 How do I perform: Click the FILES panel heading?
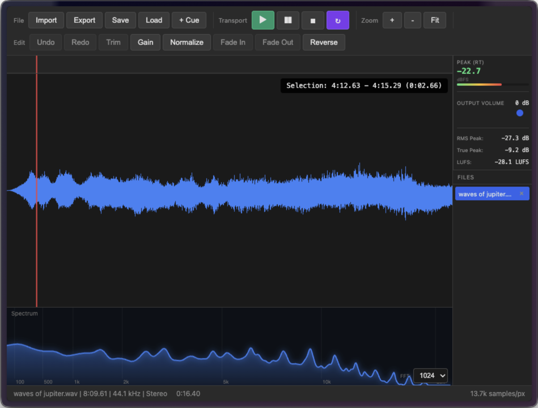[x=465, y=177]
